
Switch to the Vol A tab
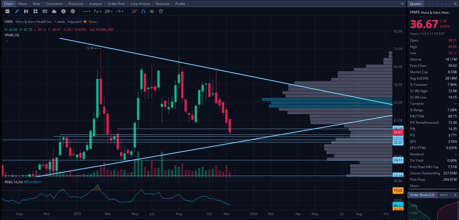point(444,195)
